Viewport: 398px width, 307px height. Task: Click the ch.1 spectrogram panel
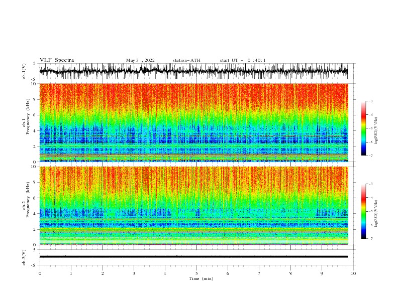coord(193,122)
